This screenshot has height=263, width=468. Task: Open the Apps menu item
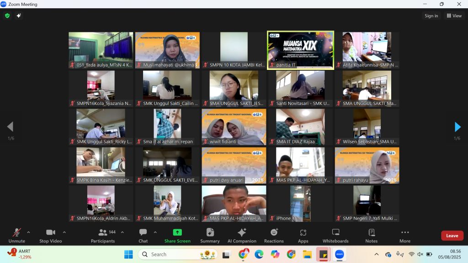pos(303,235)
